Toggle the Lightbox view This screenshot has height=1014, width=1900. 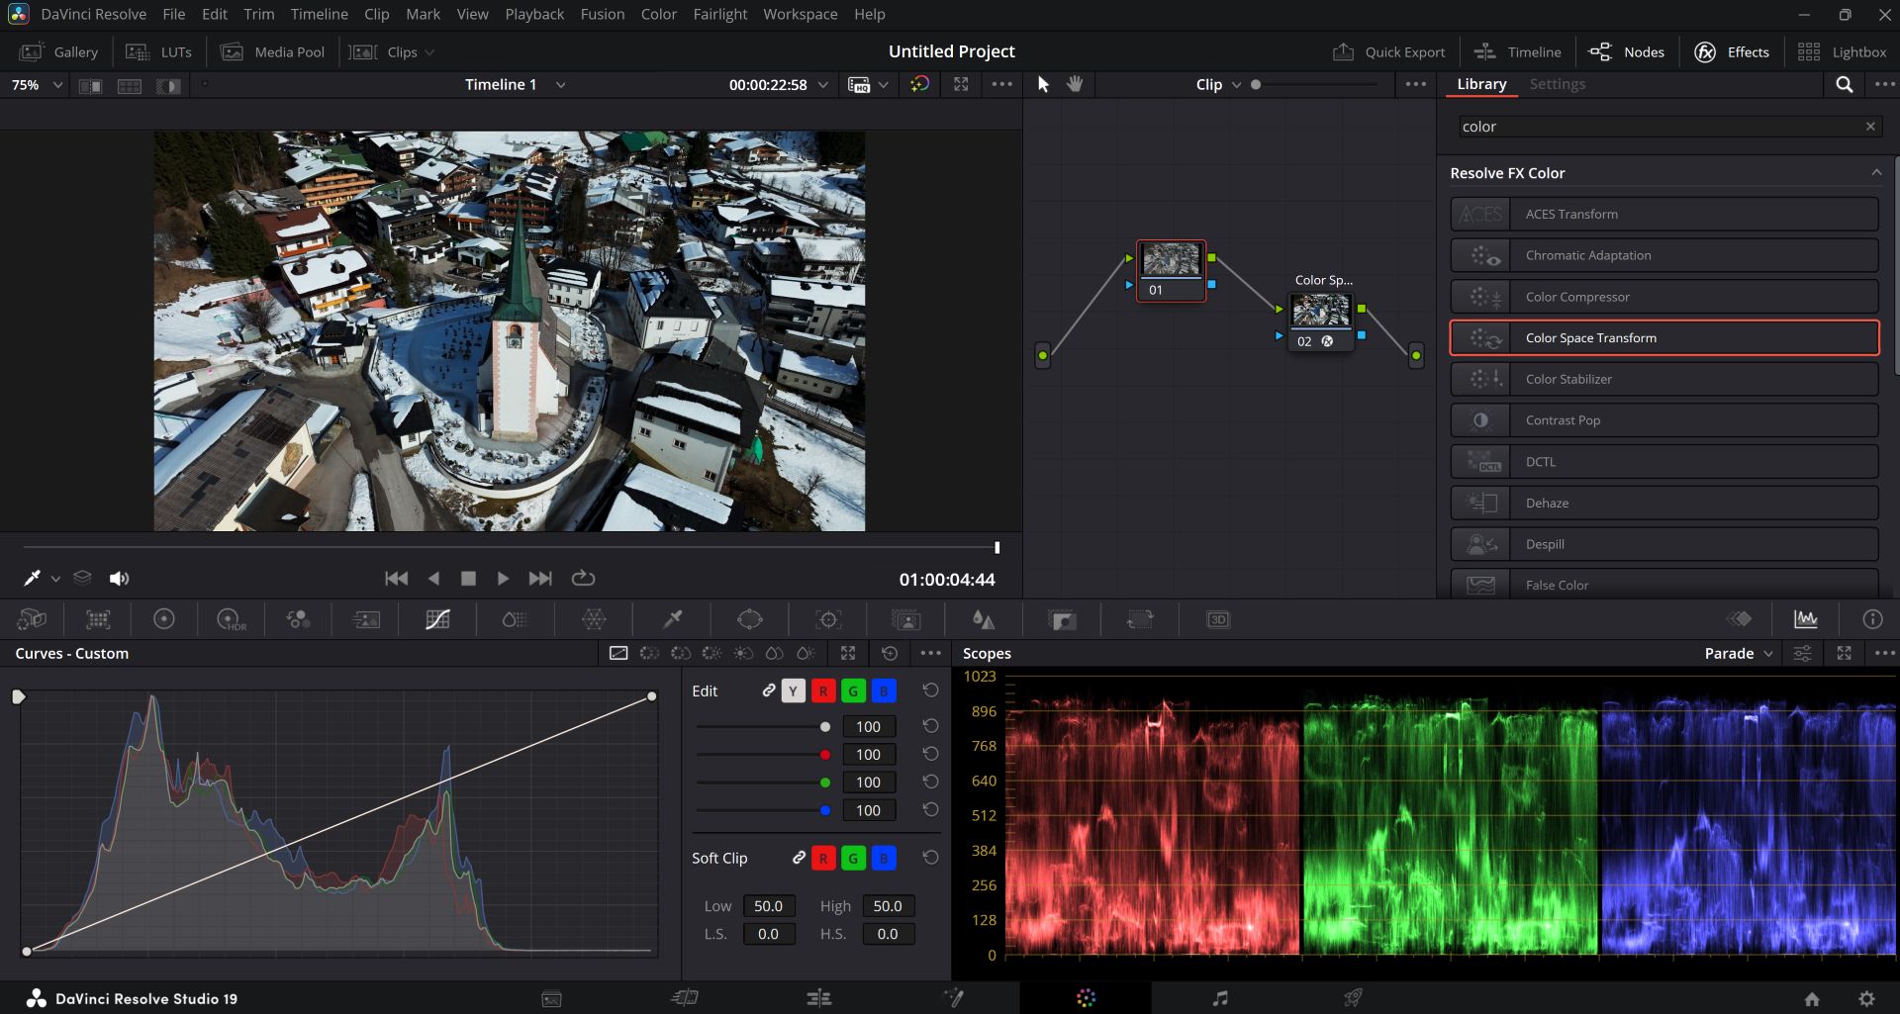(1844, 51)
